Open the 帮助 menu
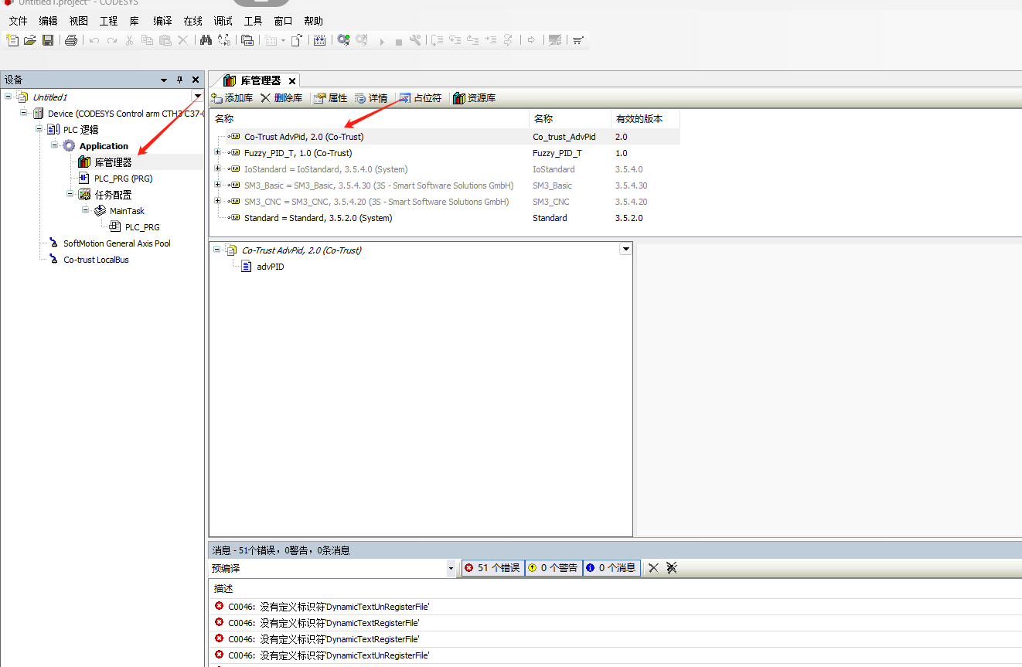1022x667 pixels. [313, 21]
